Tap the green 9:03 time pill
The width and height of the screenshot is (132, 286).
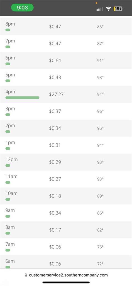[x=22, y=8]
